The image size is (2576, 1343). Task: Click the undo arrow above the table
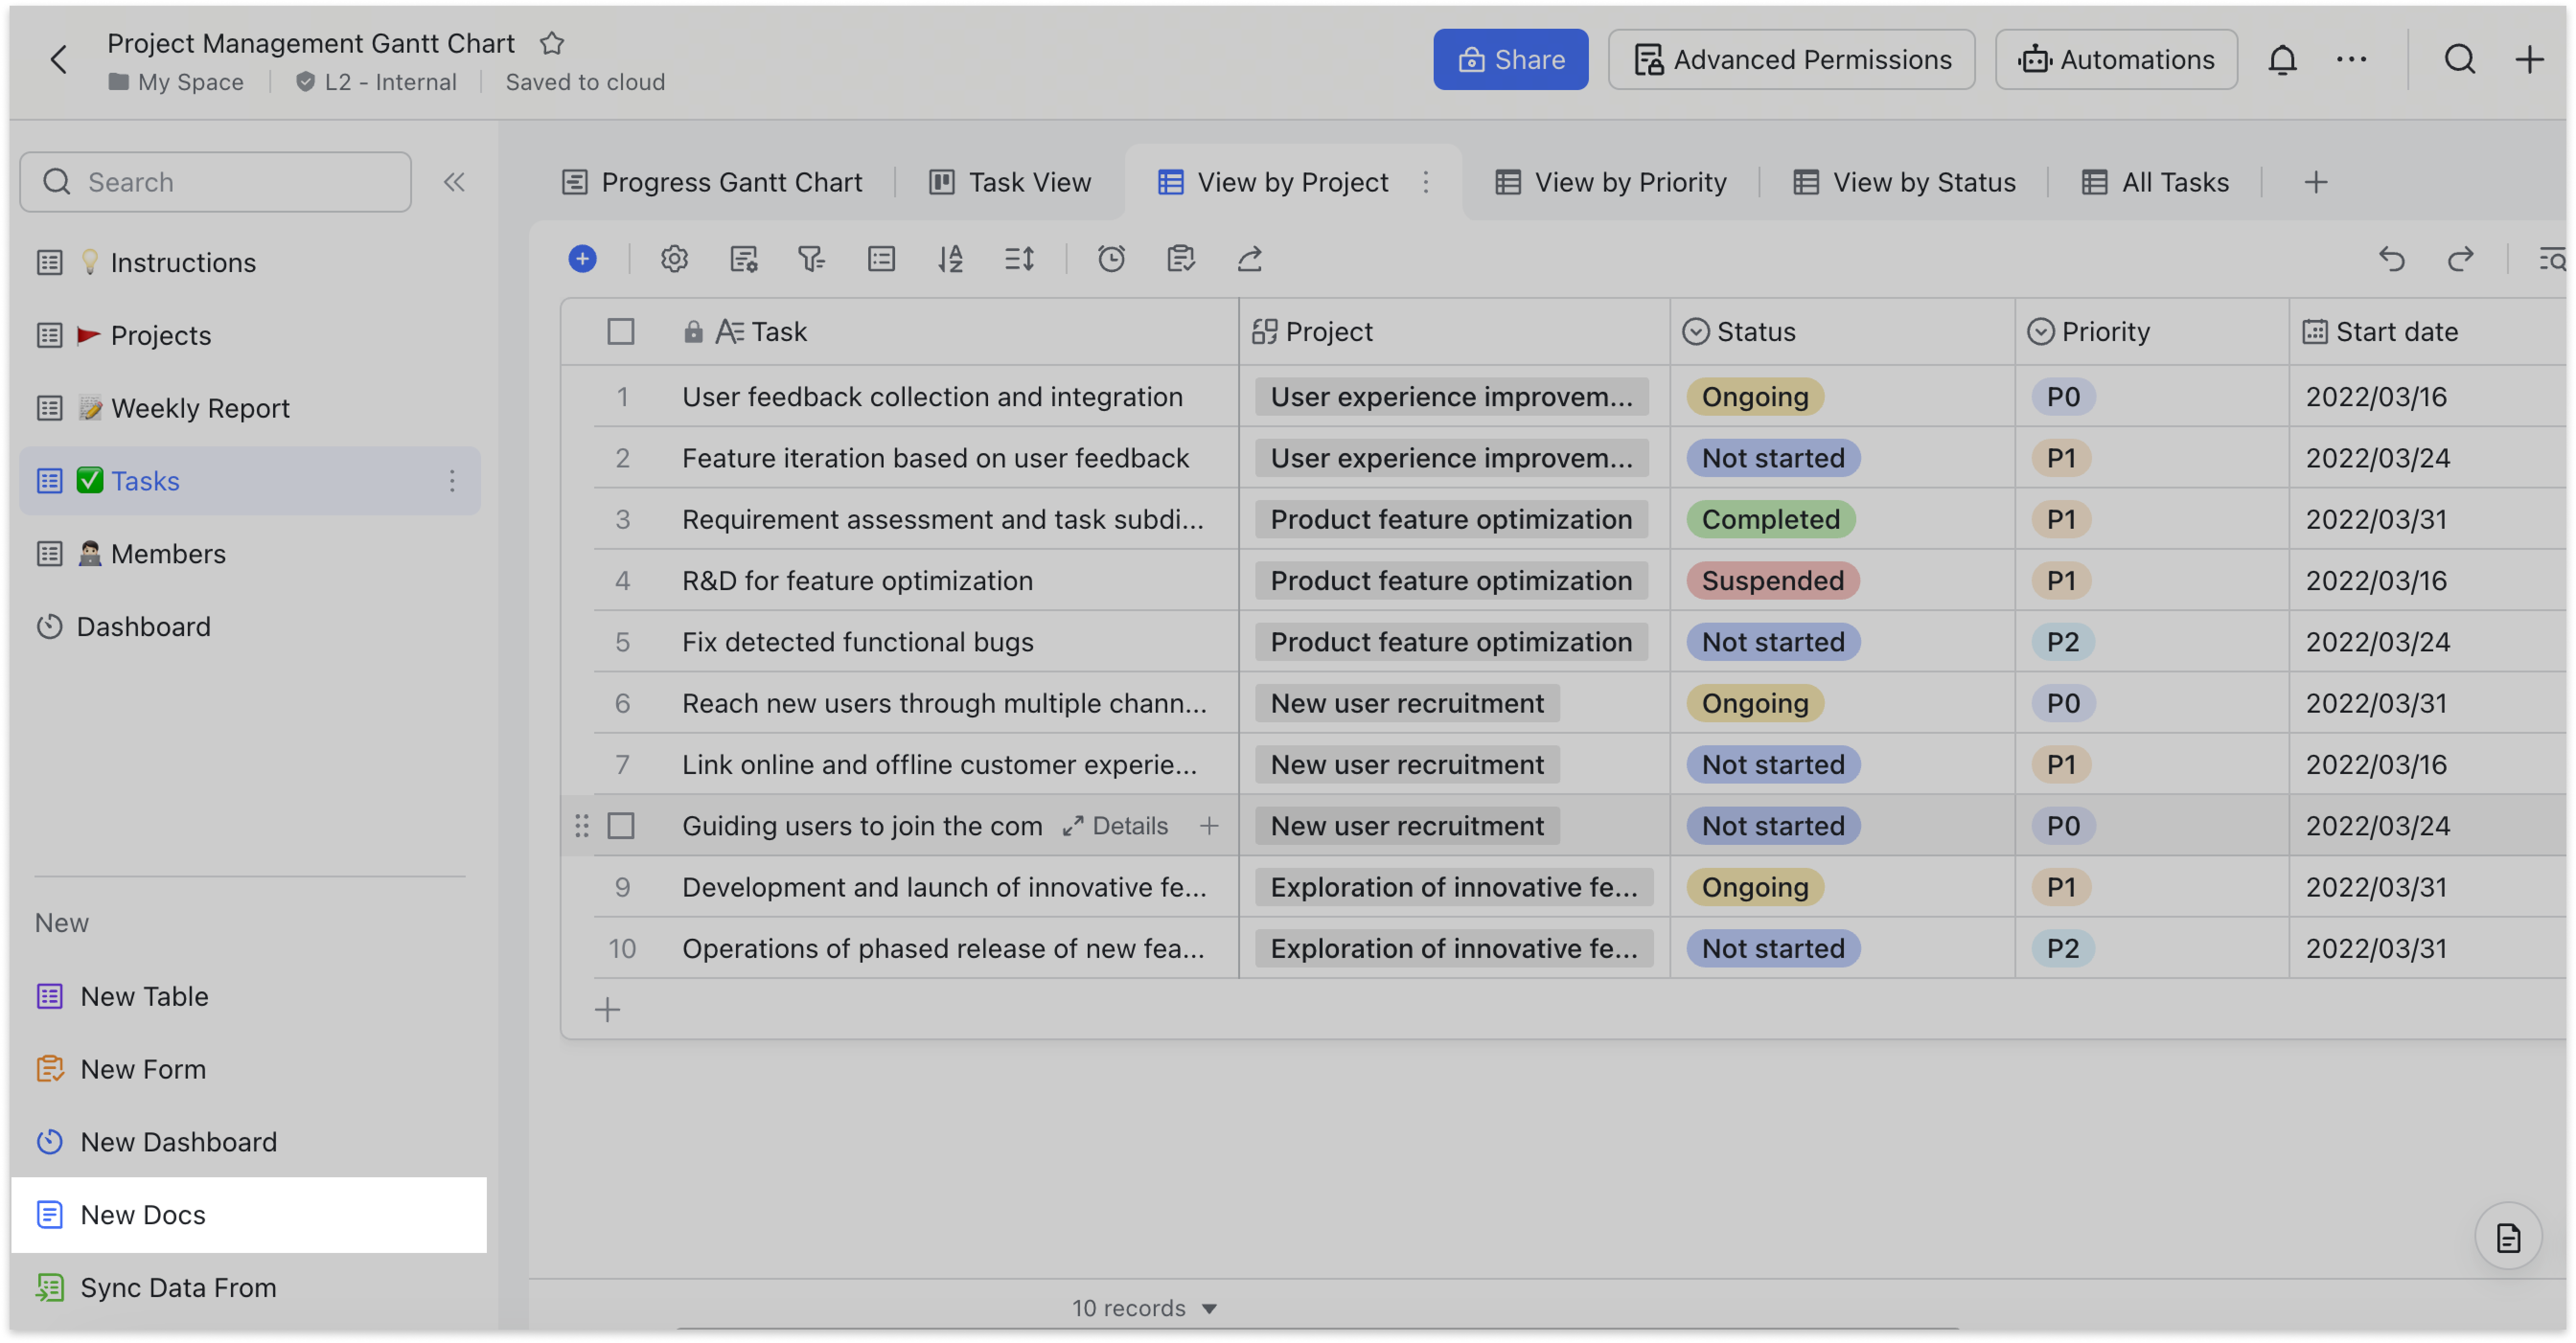(2391, 259)
